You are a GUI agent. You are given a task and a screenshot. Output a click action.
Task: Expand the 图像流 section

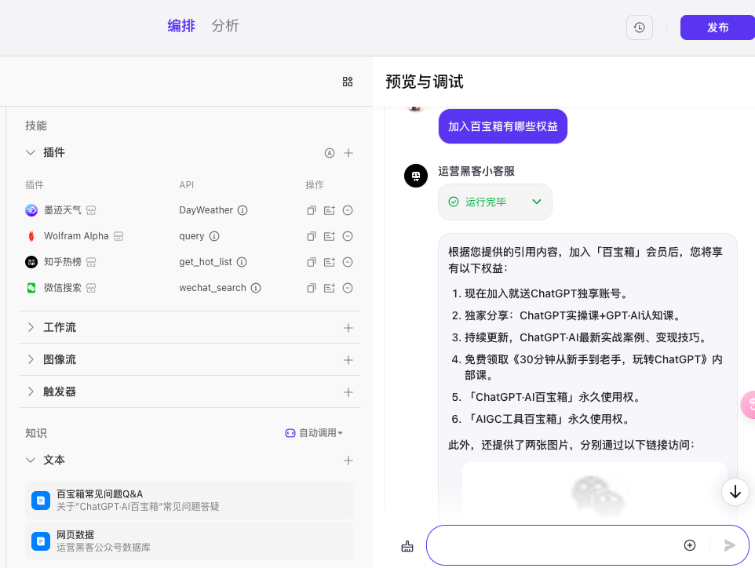coord(31,359)
